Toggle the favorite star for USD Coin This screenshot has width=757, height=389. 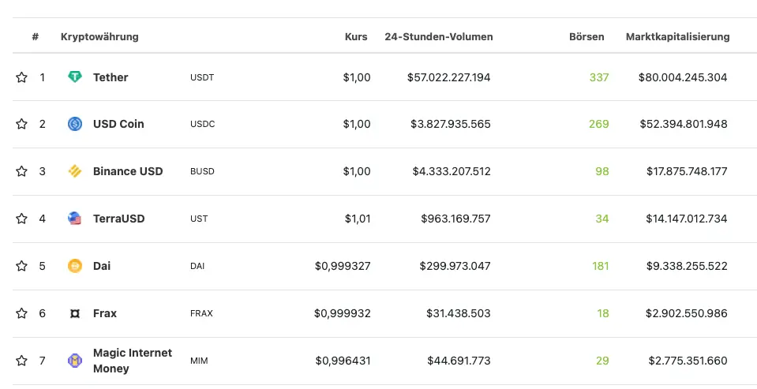[x=21, y=124]
